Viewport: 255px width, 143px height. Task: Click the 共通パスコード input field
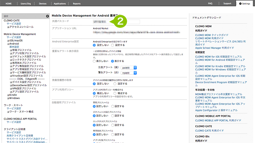[116, 22]
